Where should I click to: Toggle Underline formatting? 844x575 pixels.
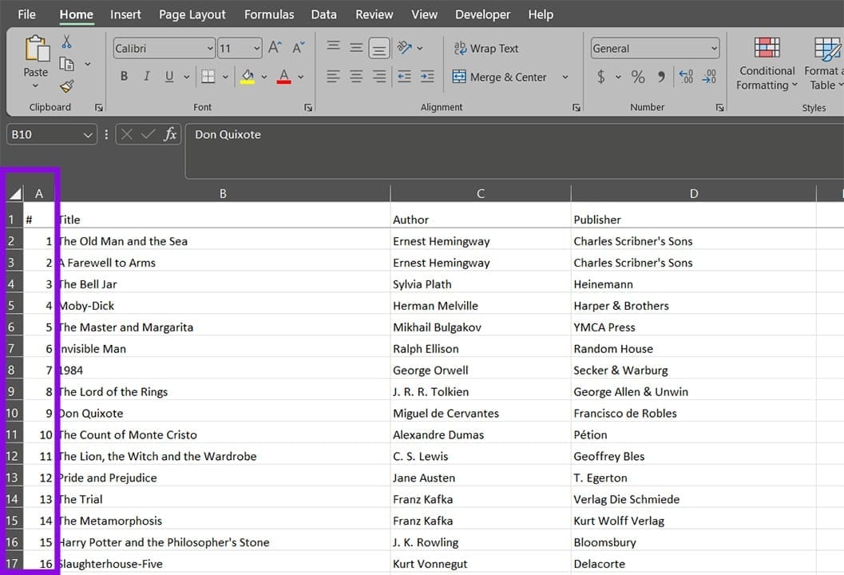tap(169, 77)
